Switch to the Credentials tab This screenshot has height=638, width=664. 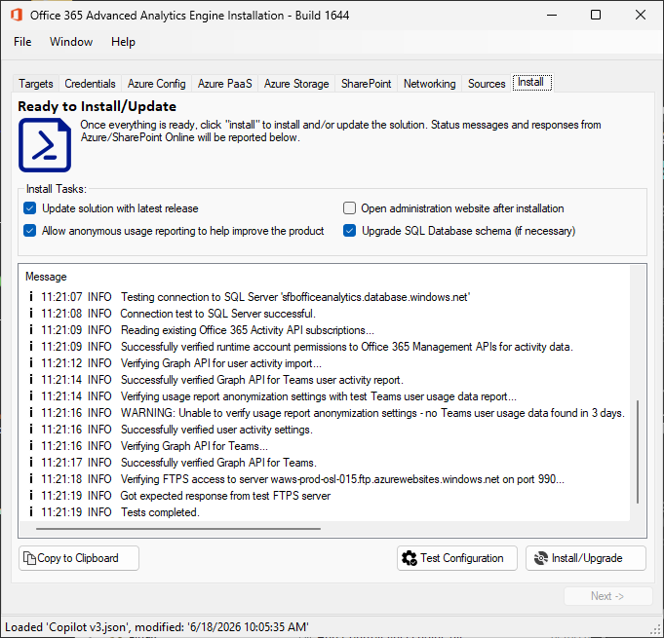click(91, 84)
